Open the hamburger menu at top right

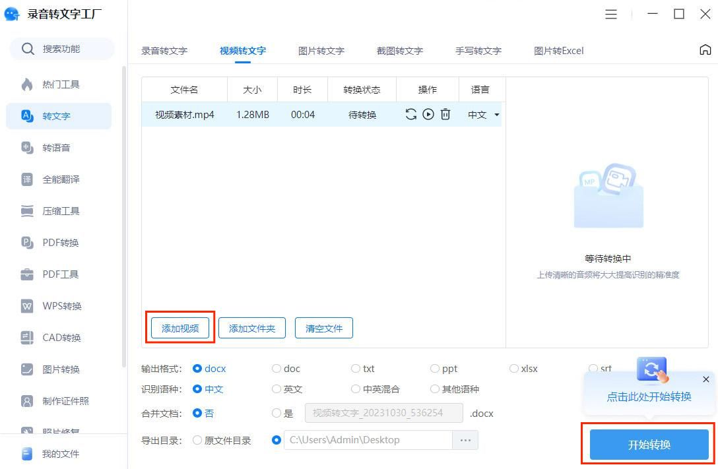pos(611,14)
